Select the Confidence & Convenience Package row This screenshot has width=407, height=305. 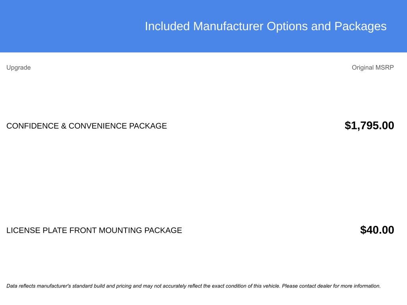(87, 126)
